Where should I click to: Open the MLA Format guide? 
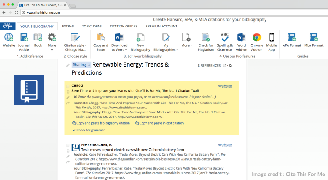[314, 37]
